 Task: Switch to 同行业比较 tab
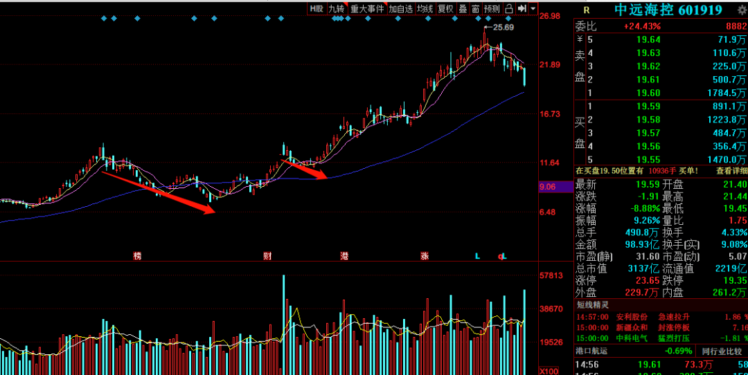click(x=722, y=351)
